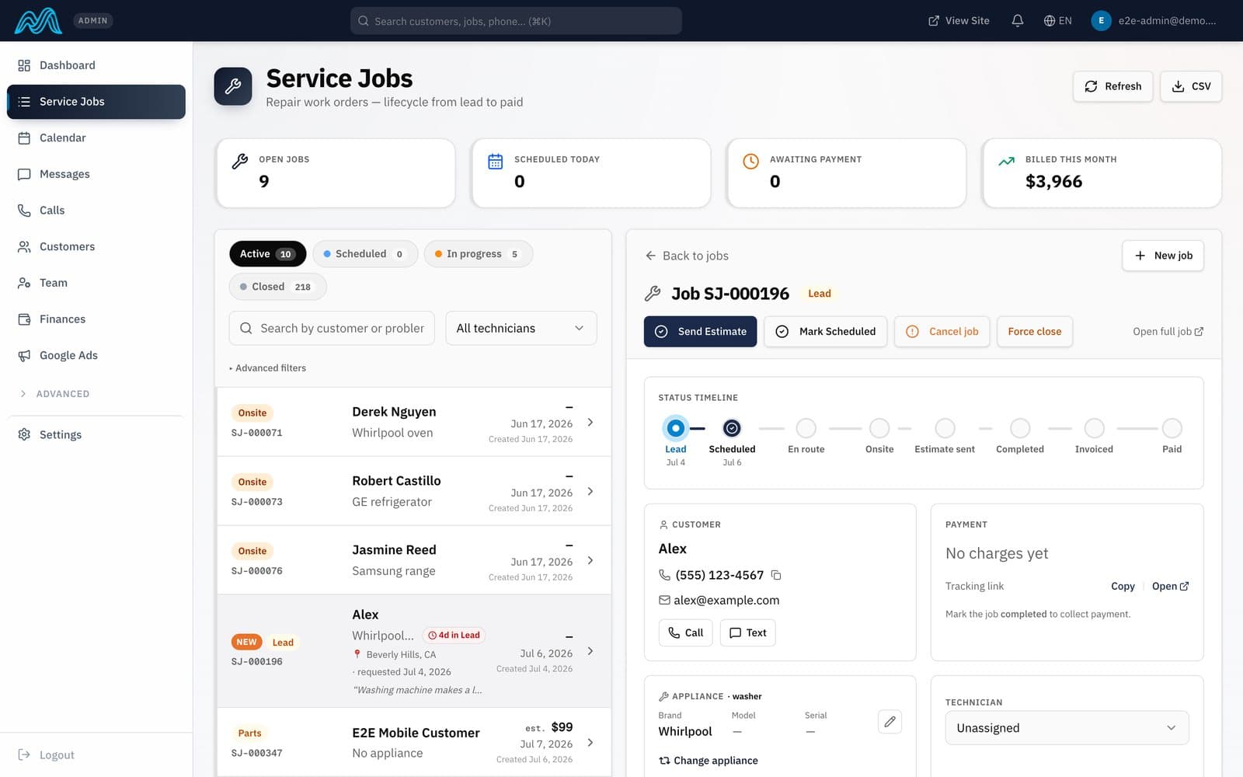The width and height of the screenshot is (1243, 777).
Task: Expand the ADVANCED sidebar section
Action: tap(54, 394)
